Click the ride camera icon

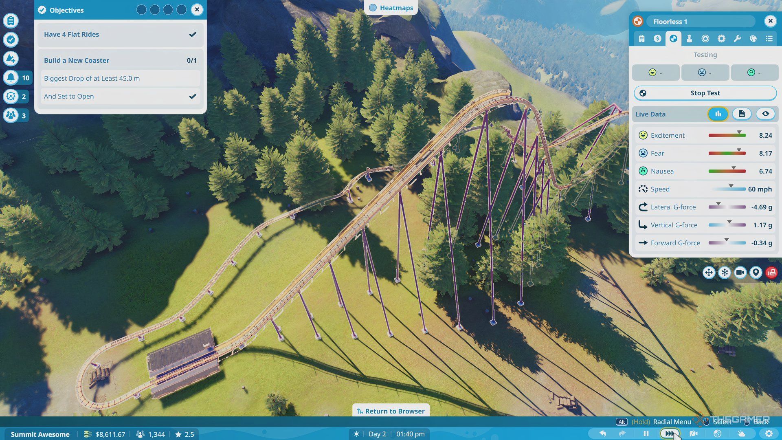pos(740,273)
